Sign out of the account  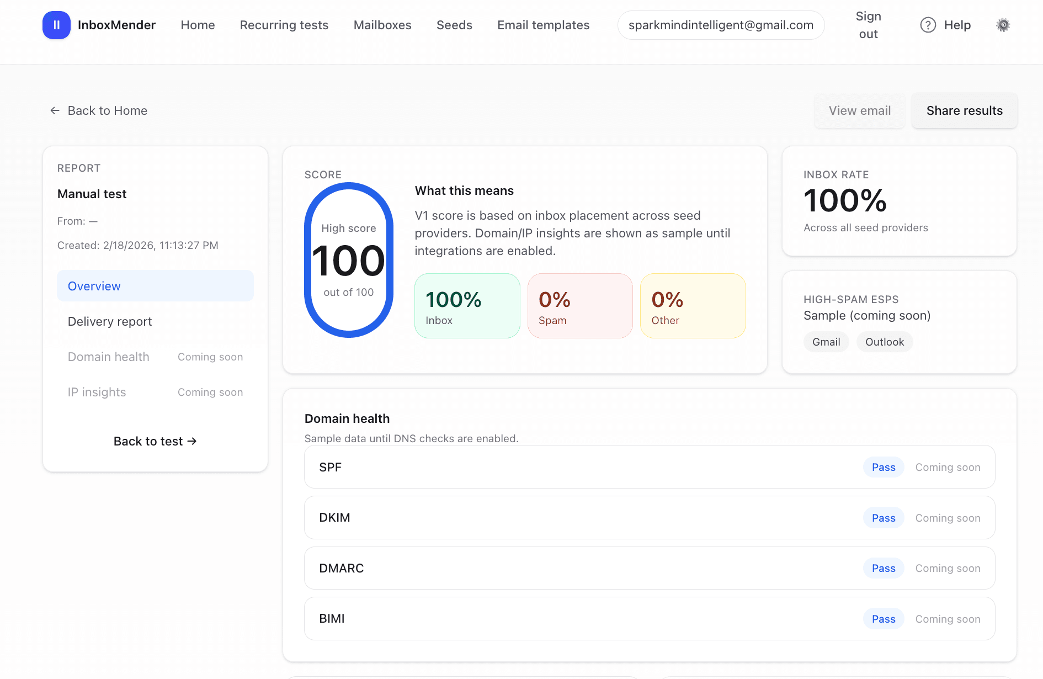(x=868, y=25)
